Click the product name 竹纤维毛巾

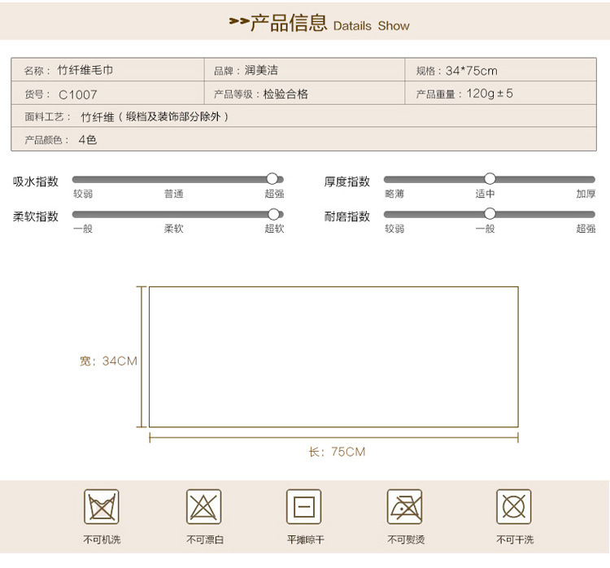(85, 70)
